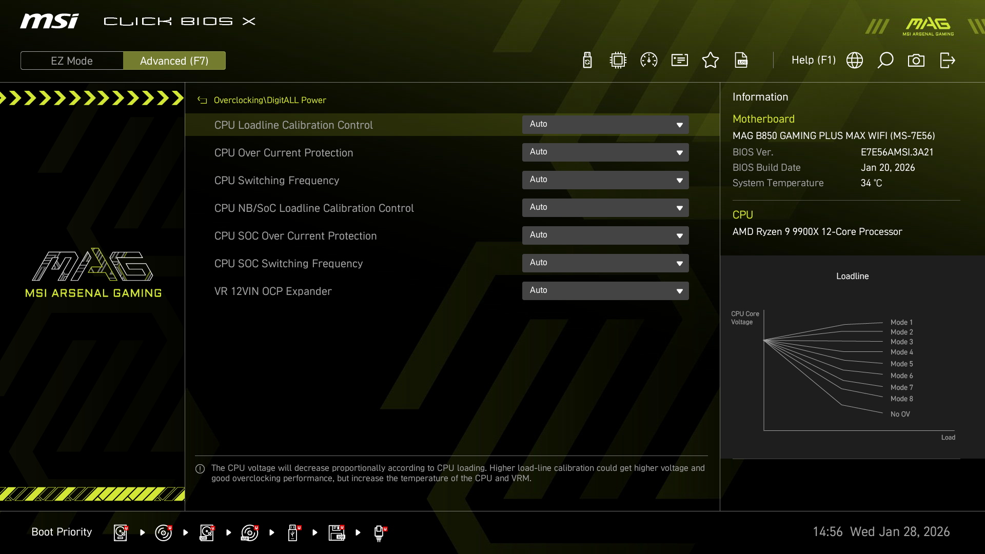This screenshot has height=554, width=985.
Task: Open the search magnifier icon
Action: point(885,61)
